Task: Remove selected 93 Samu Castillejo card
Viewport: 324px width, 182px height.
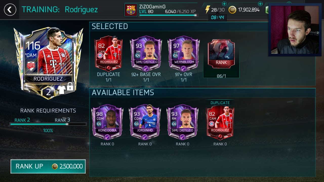Action: [x=146, y=54]
